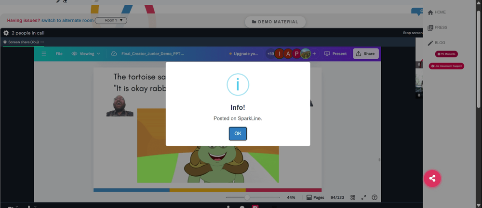Image resolution: width=482 pixels, height=208 pixels.
Task: Click the scroll up arrow of the page scrollbar
Action: point(478,2)
